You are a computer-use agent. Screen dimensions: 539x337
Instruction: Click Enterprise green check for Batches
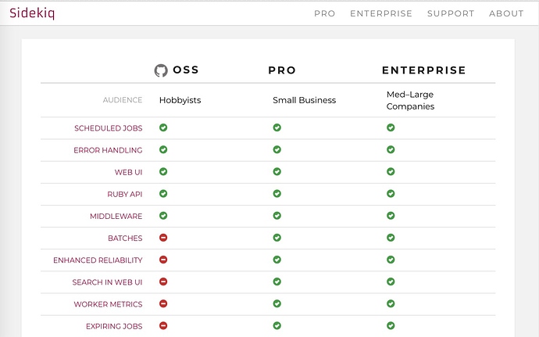click(391, 238)
